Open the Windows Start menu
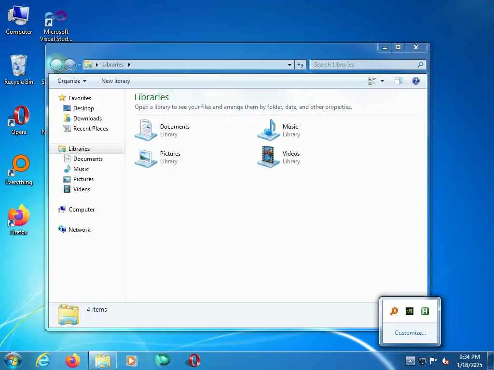Screen dimensions: 494x370 point(13,360)
